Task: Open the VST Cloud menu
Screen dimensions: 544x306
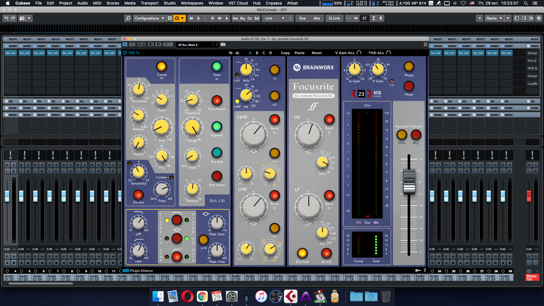Action: pyautogui.click(x=238, y=3)
